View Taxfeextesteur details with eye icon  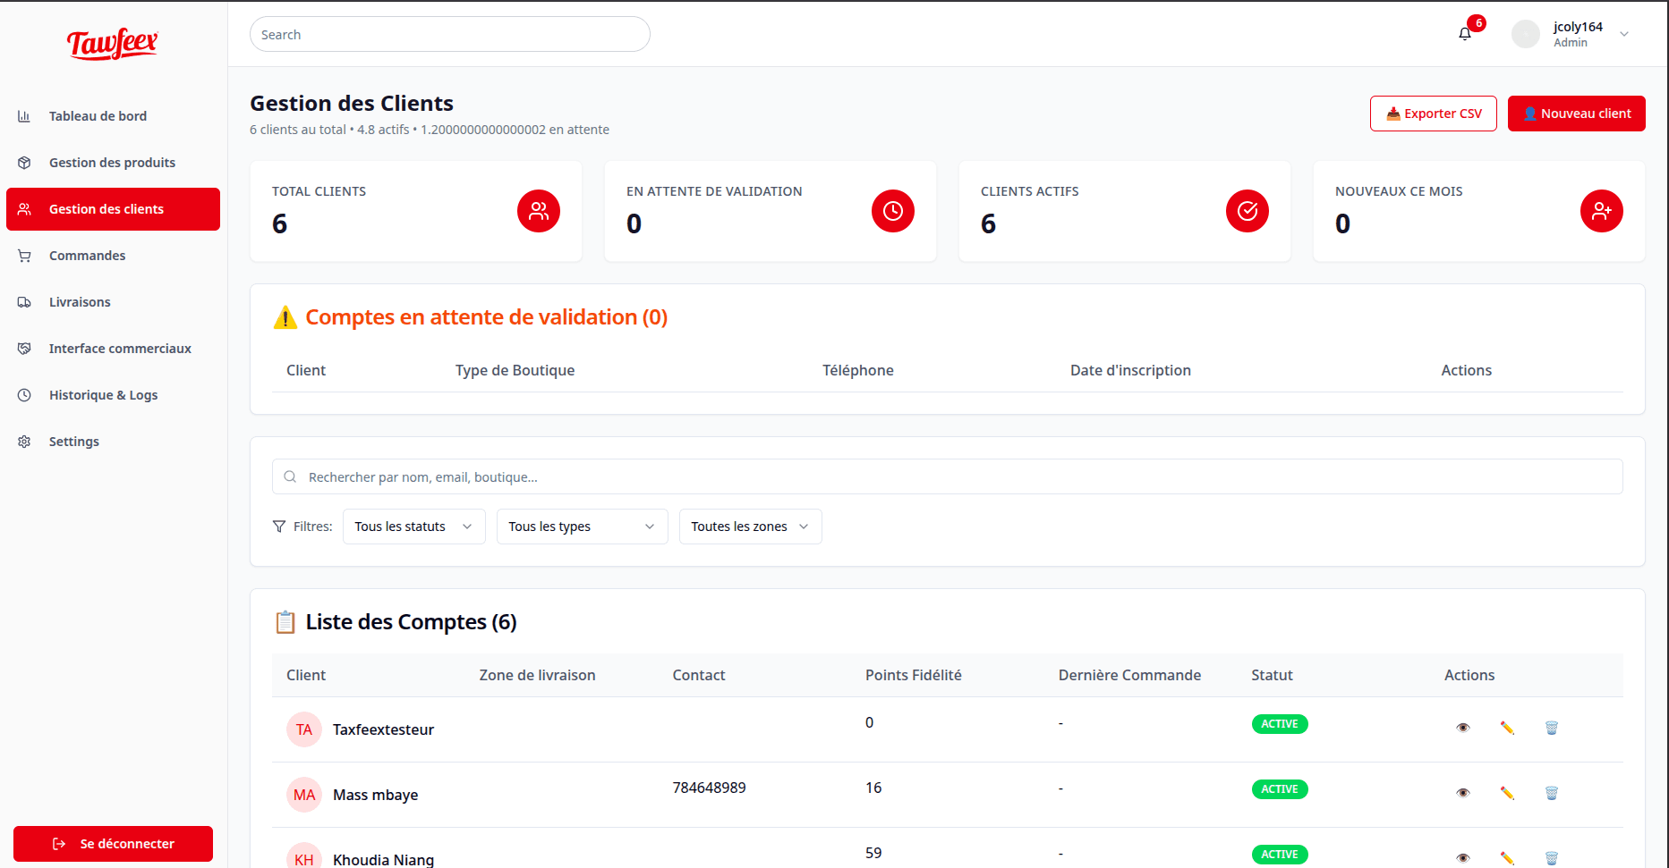tap(1463, 728)
